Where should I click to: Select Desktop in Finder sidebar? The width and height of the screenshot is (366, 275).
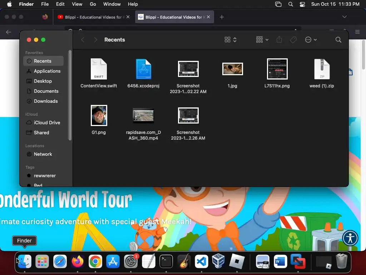click(x=43, y=81)
